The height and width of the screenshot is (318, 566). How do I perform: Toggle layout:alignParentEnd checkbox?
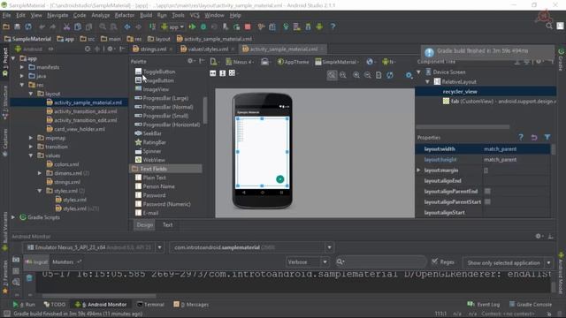pos(487,191)
